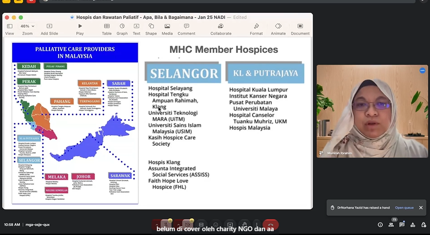Click the KEDAH label on the map
Screen dimensions: 430x235
click(29, 67)
